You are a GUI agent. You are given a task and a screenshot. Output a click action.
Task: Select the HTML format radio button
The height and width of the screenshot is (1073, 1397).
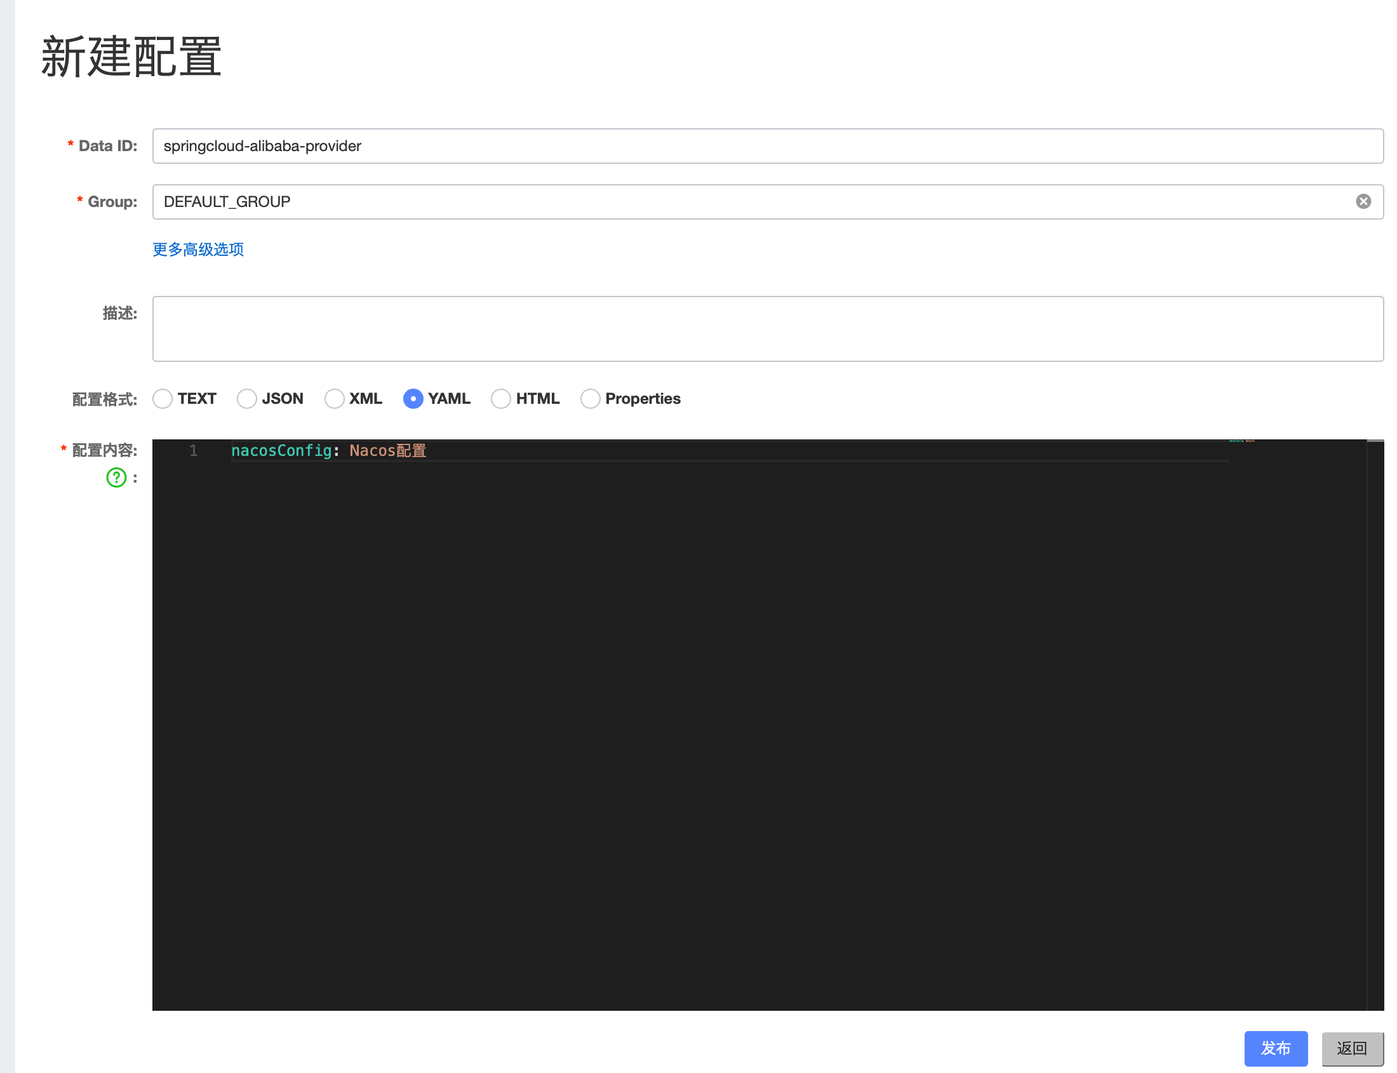[501, 399]
